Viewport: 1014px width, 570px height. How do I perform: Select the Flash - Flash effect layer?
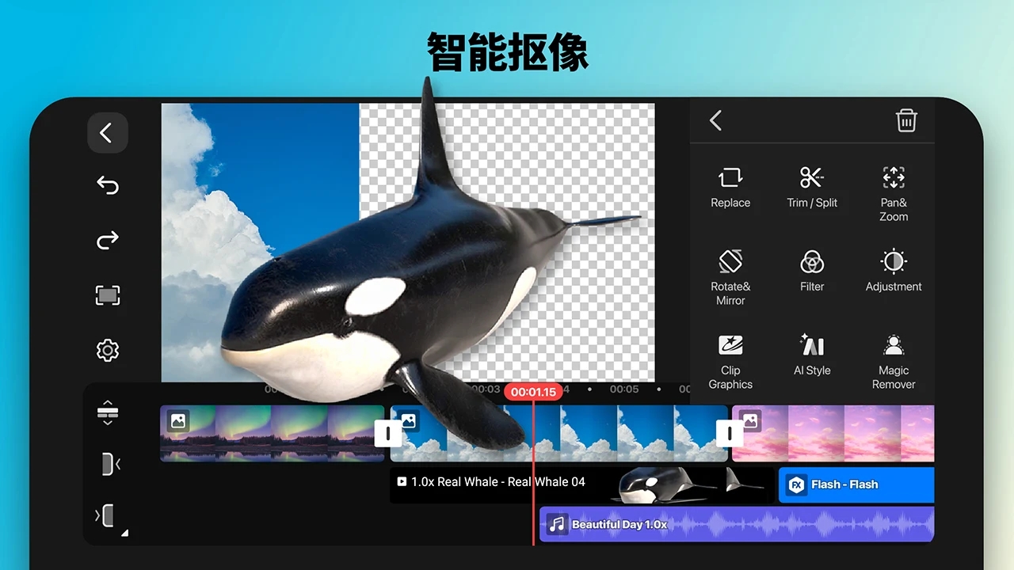[x=856, y=484]
